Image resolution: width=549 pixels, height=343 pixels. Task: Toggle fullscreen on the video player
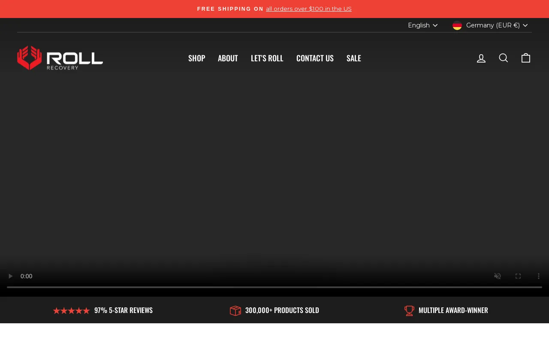pos(518,276)
